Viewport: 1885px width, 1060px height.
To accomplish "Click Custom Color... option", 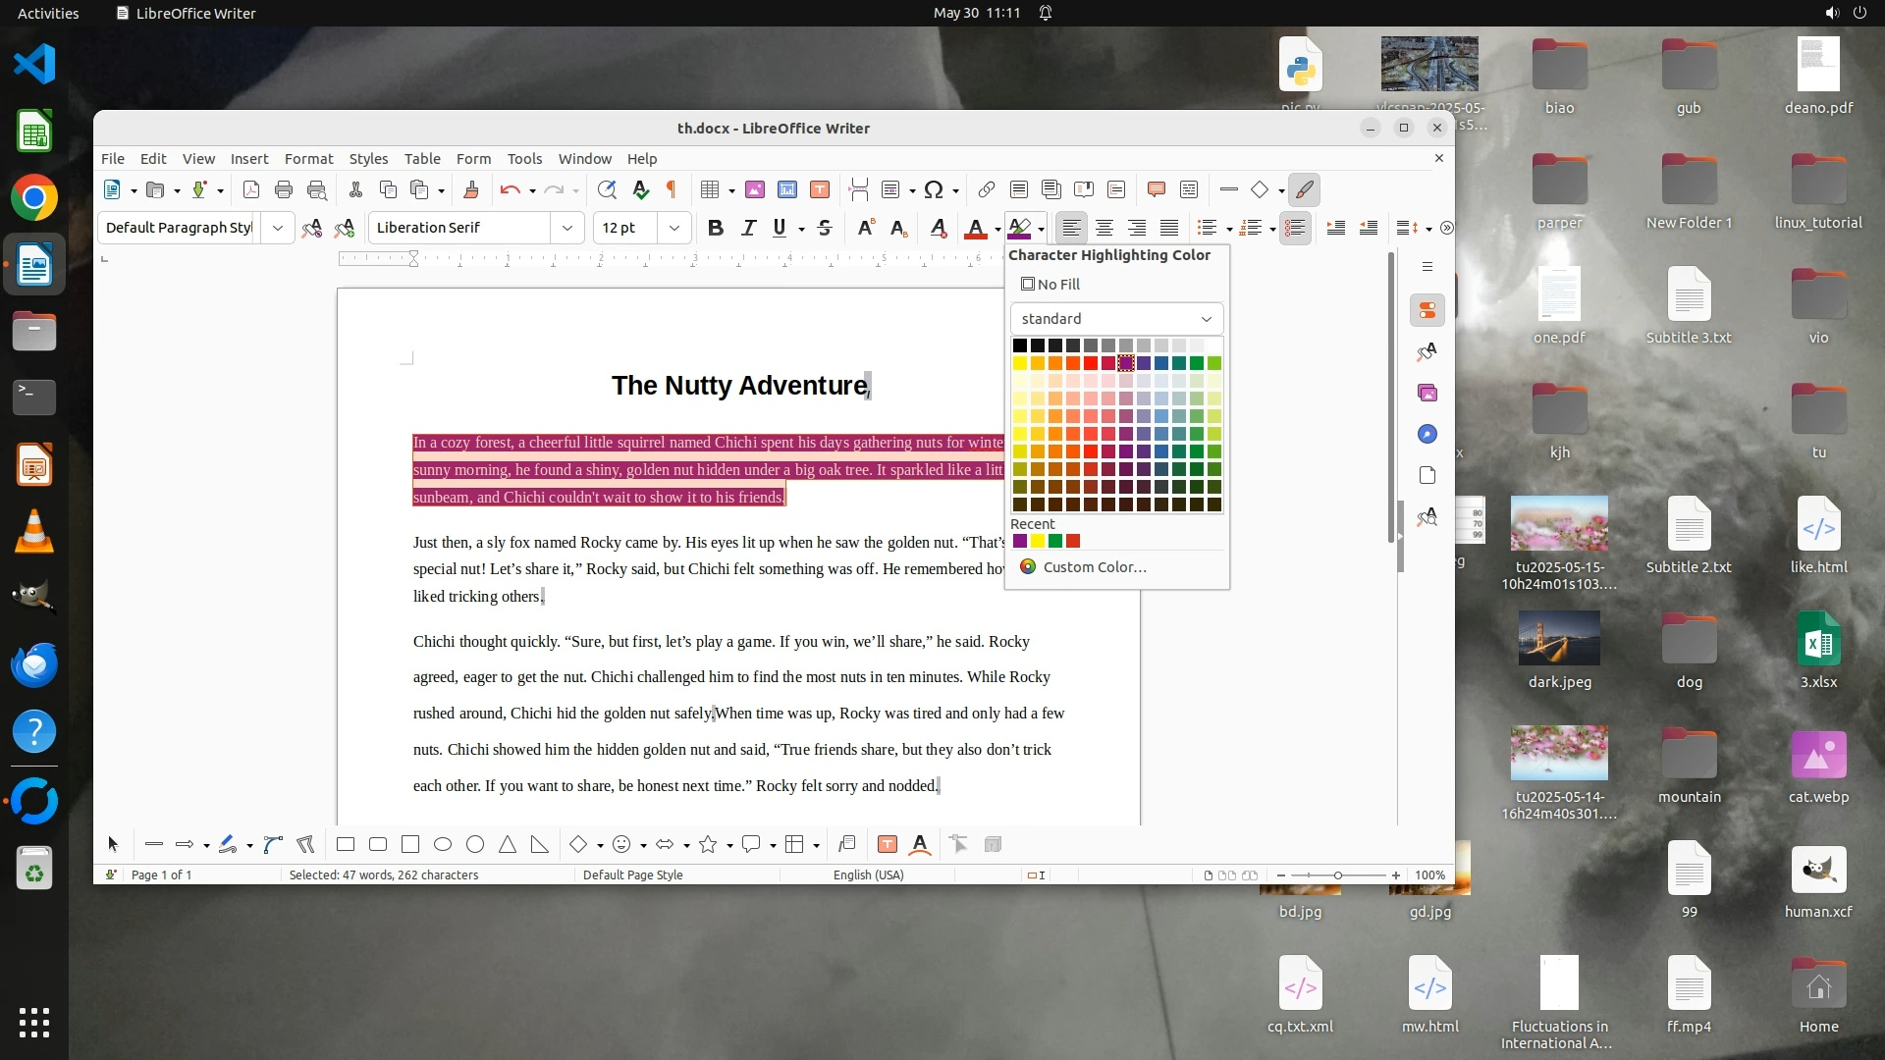I will (x=1094, y=567).
